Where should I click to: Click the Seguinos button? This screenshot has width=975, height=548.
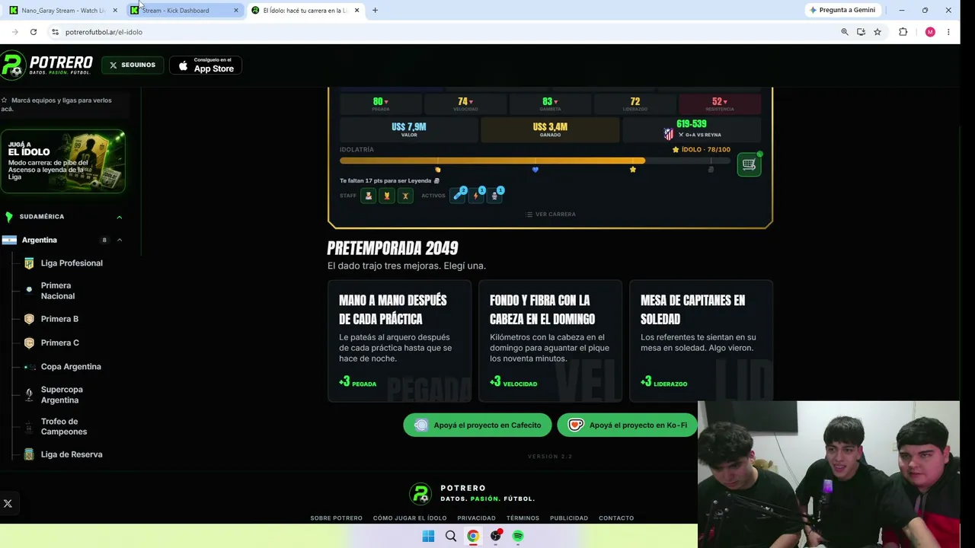coord(132,65)
